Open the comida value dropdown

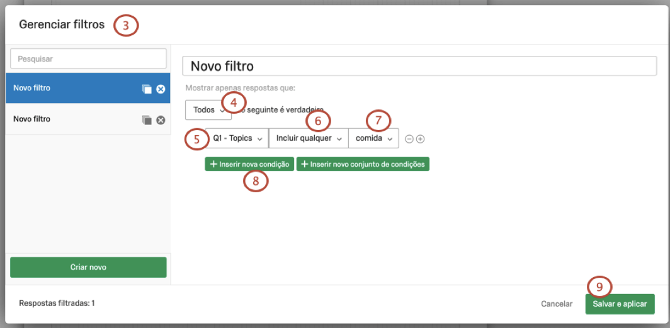373,138
